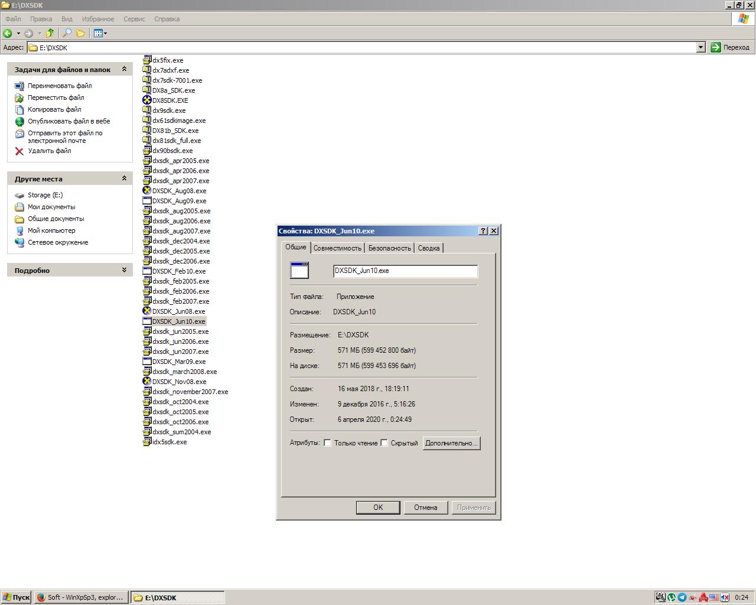Click the DXSDK_Aug09.exe file icon

[147, 201]
